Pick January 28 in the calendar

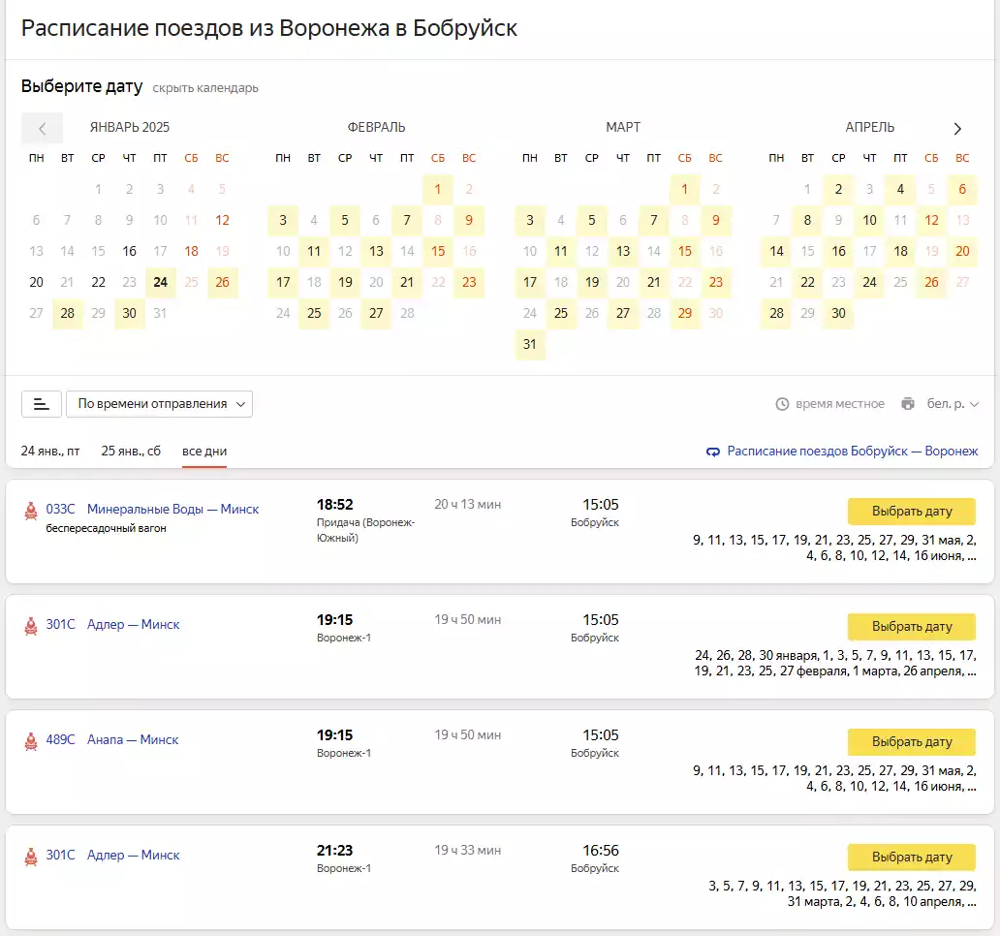(x=68, y=313)
